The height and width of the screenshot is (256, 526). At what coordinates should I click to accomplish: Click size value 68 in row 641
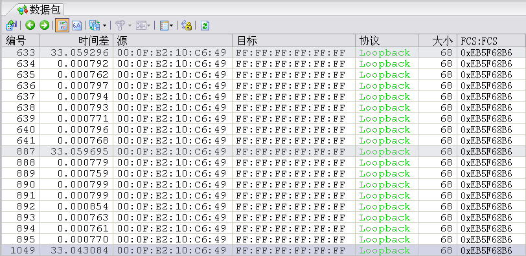(446, 140)
